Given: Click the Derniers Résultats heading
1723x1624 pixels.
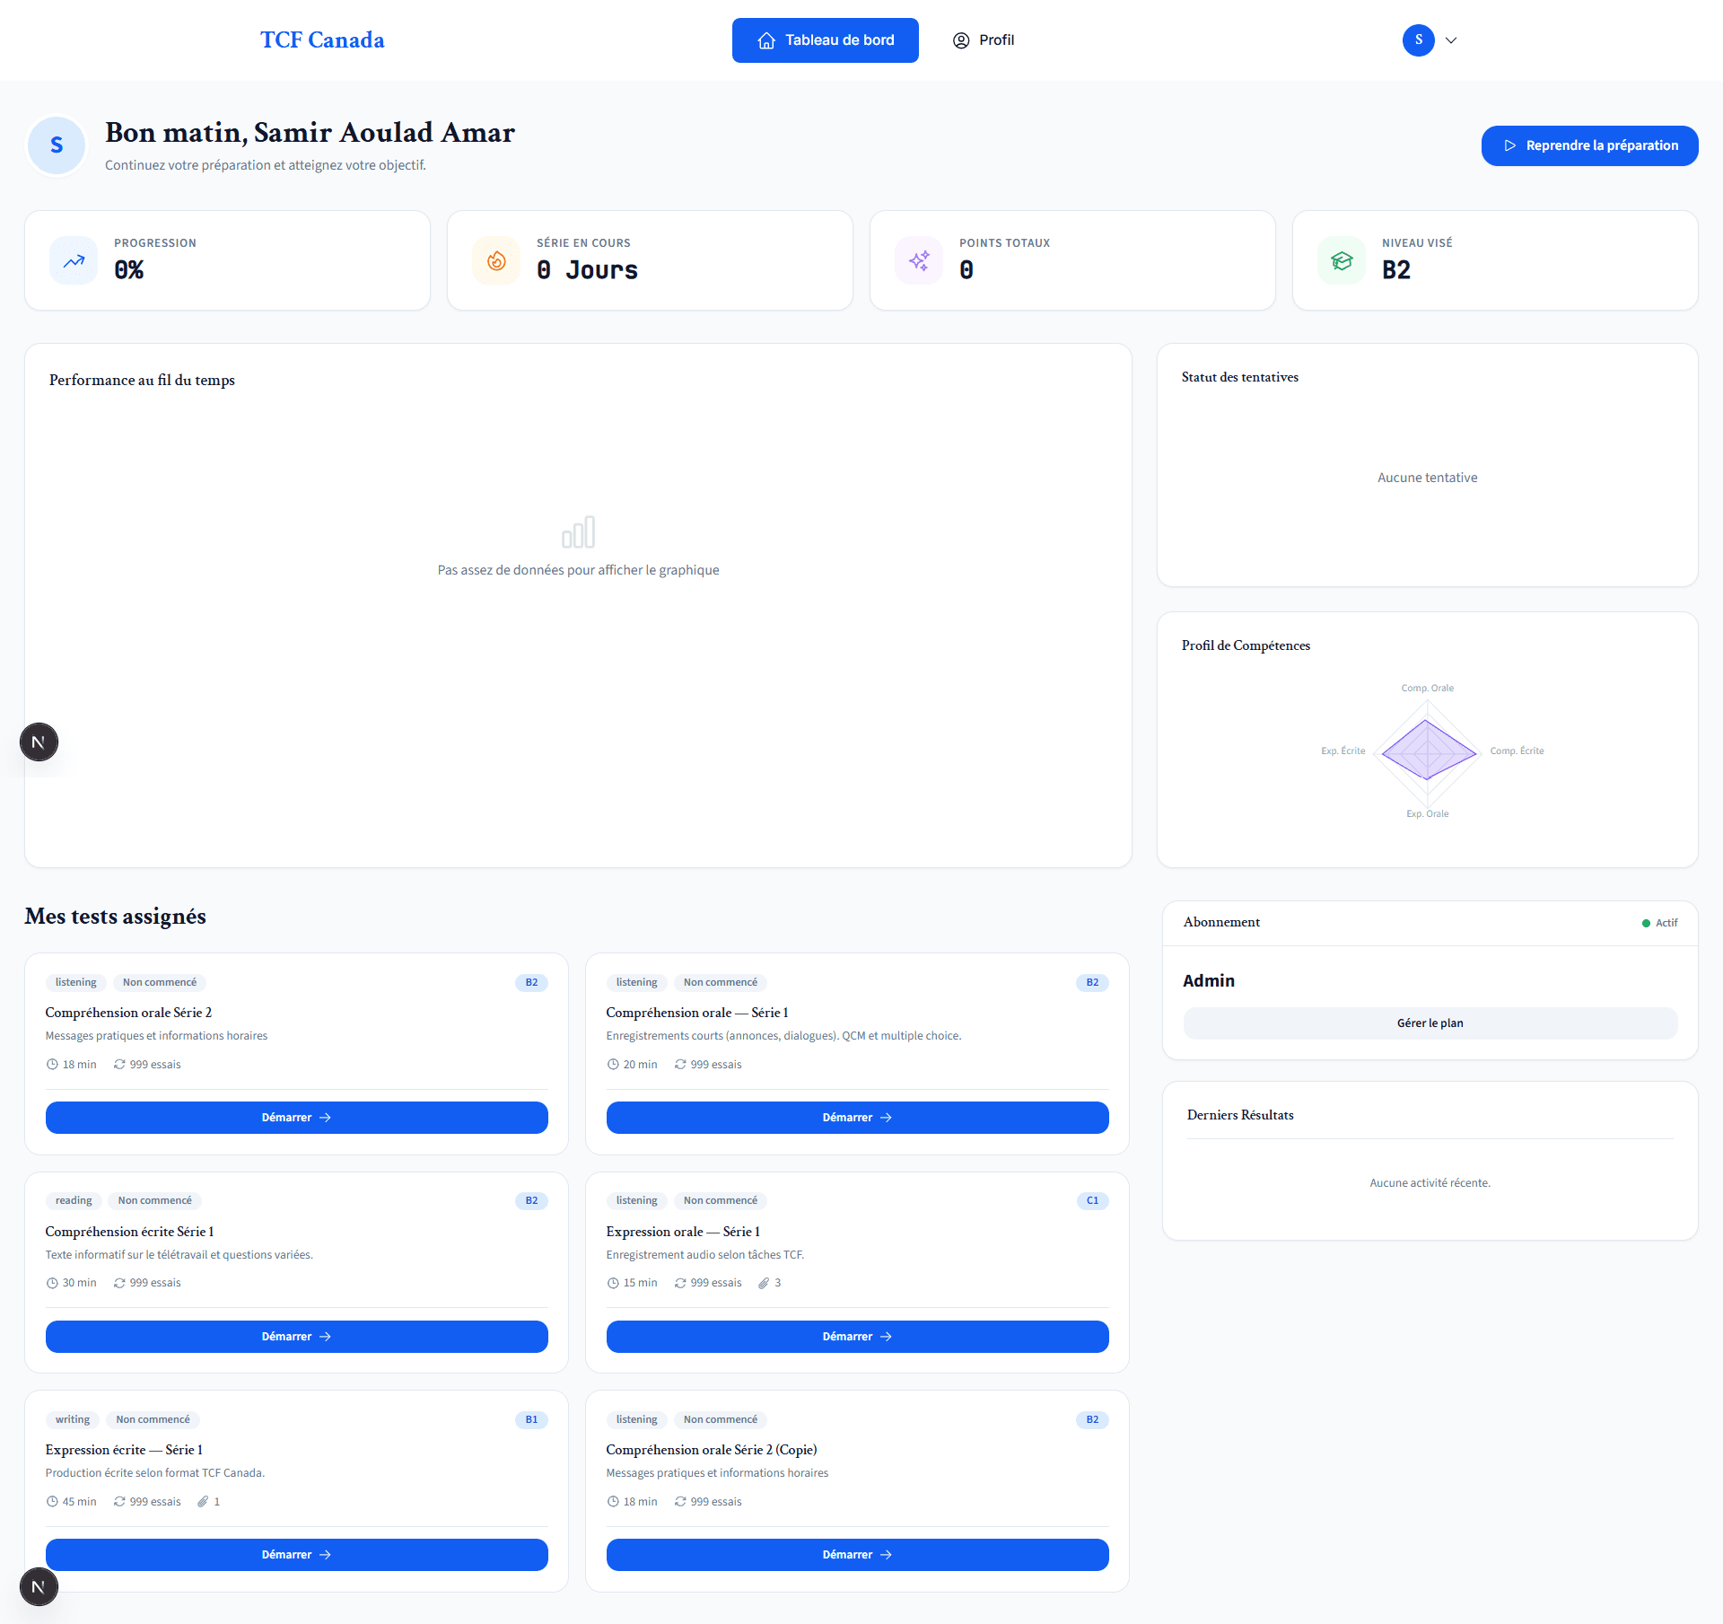Looking at the screenshot, I should 1240,1116.
